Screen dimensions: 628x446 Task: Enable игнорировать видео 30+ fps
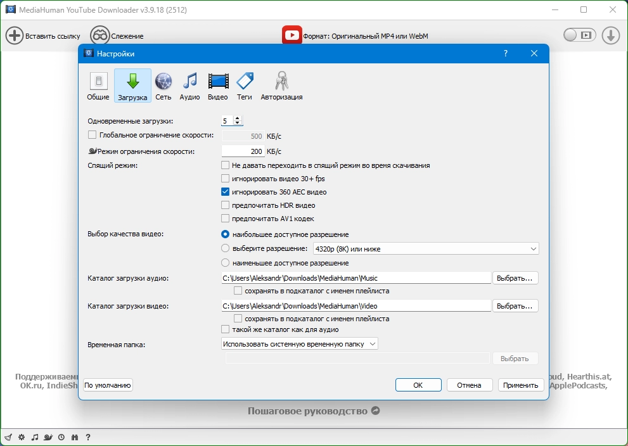pos(226,178)
